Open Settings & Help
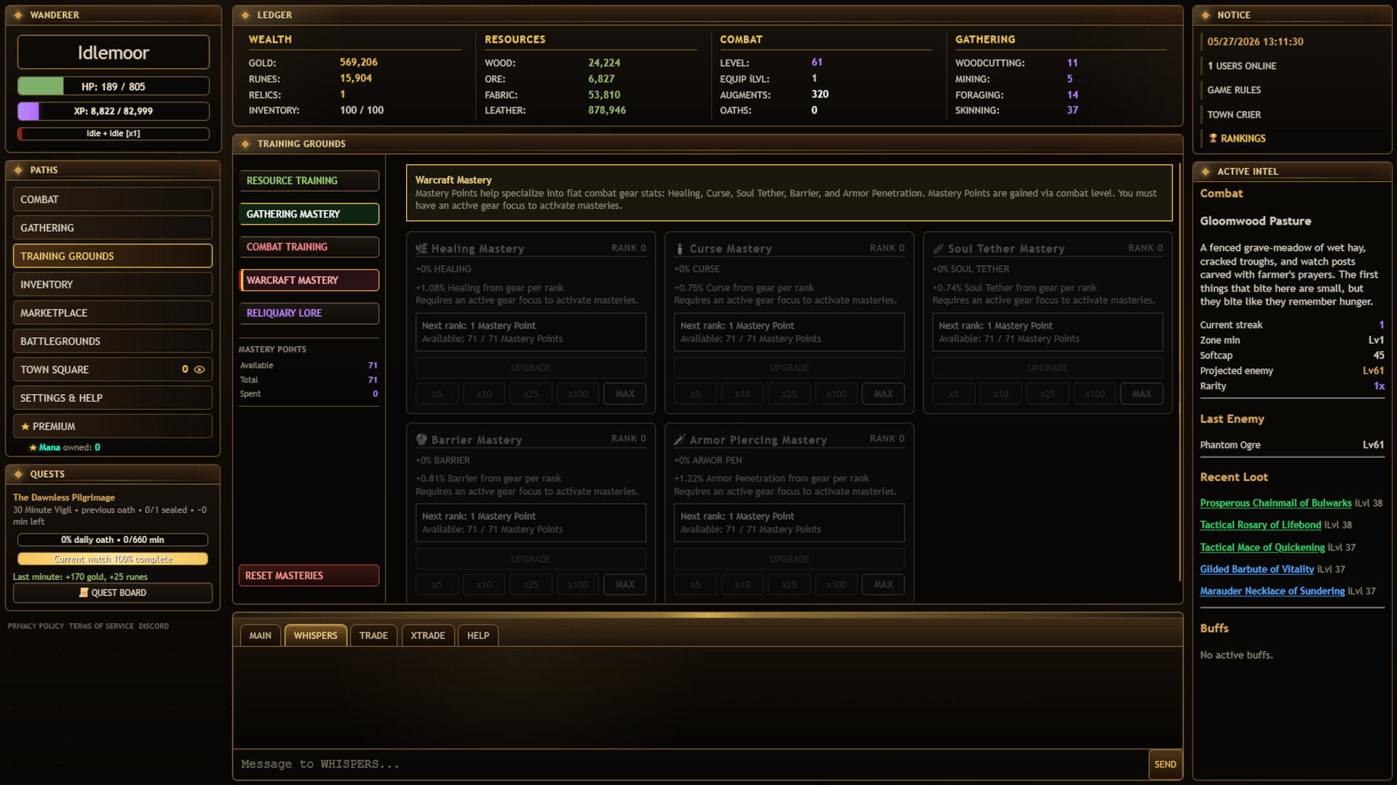This screenshot has height=785, width=1397. point(113,398)
